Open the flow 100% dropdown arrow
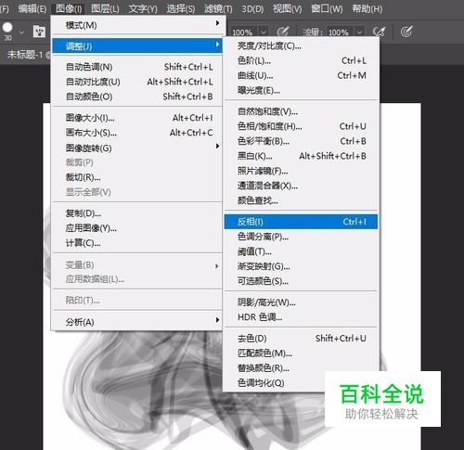The image size is (464, 450). pyautogui.click(x=359, y=32)
